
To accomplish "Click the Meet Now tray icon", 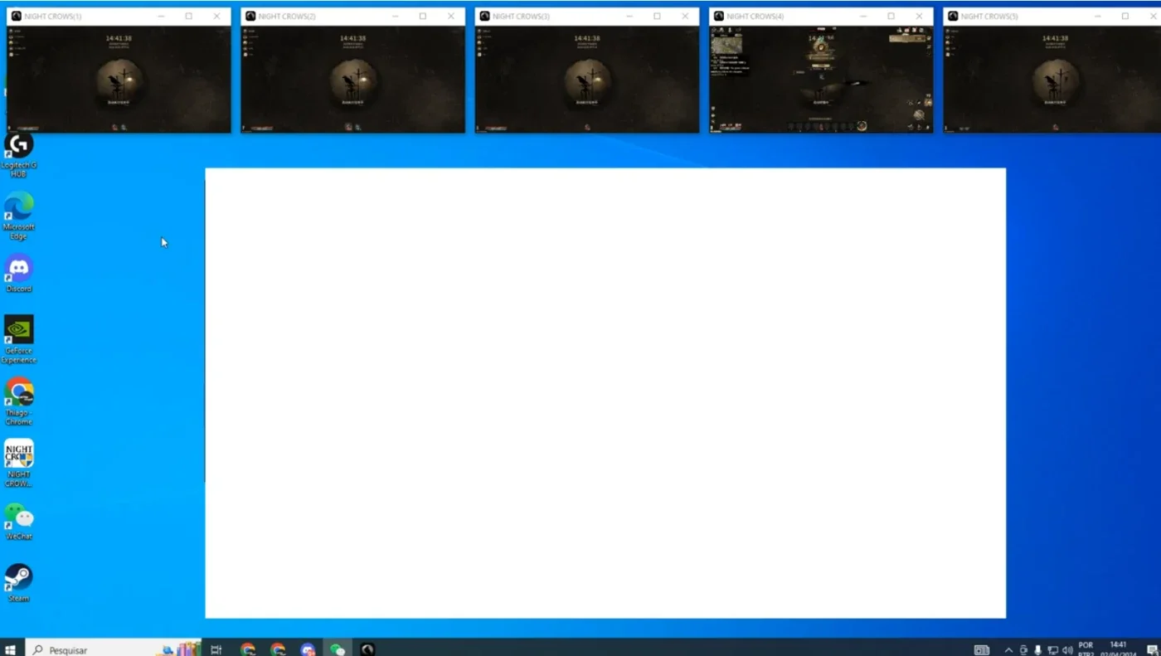I will (1023, 650).
